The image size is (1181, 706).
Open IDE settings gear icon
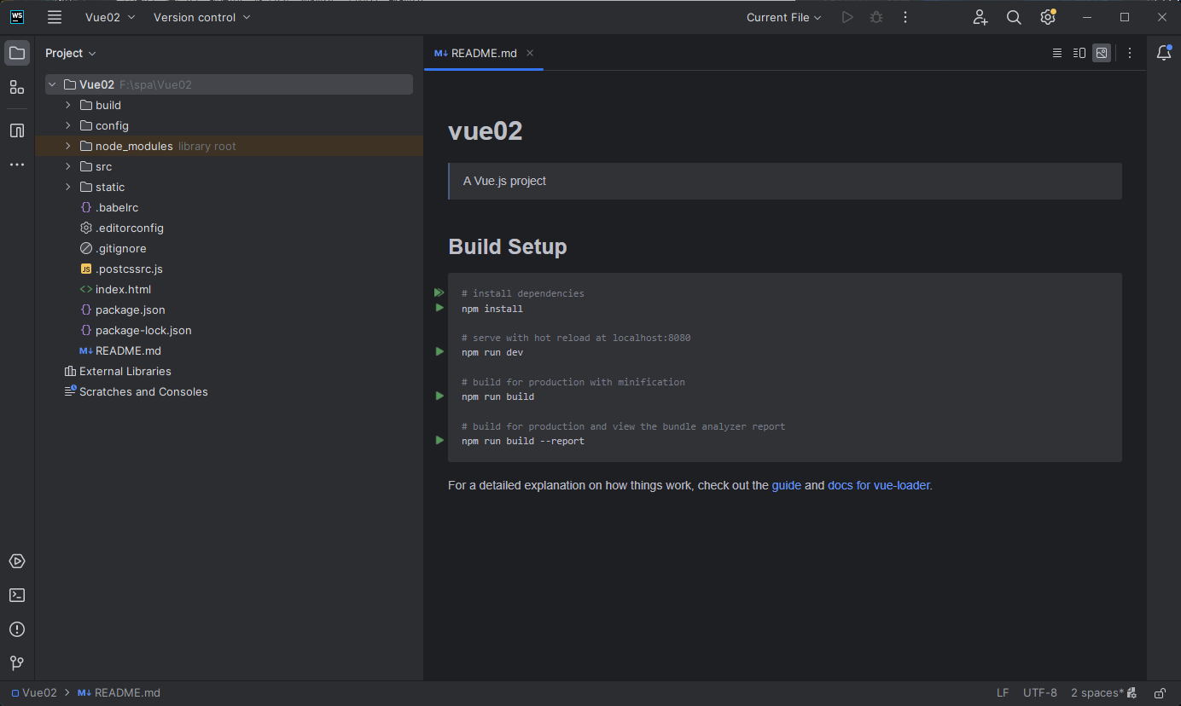point(1048,17)
